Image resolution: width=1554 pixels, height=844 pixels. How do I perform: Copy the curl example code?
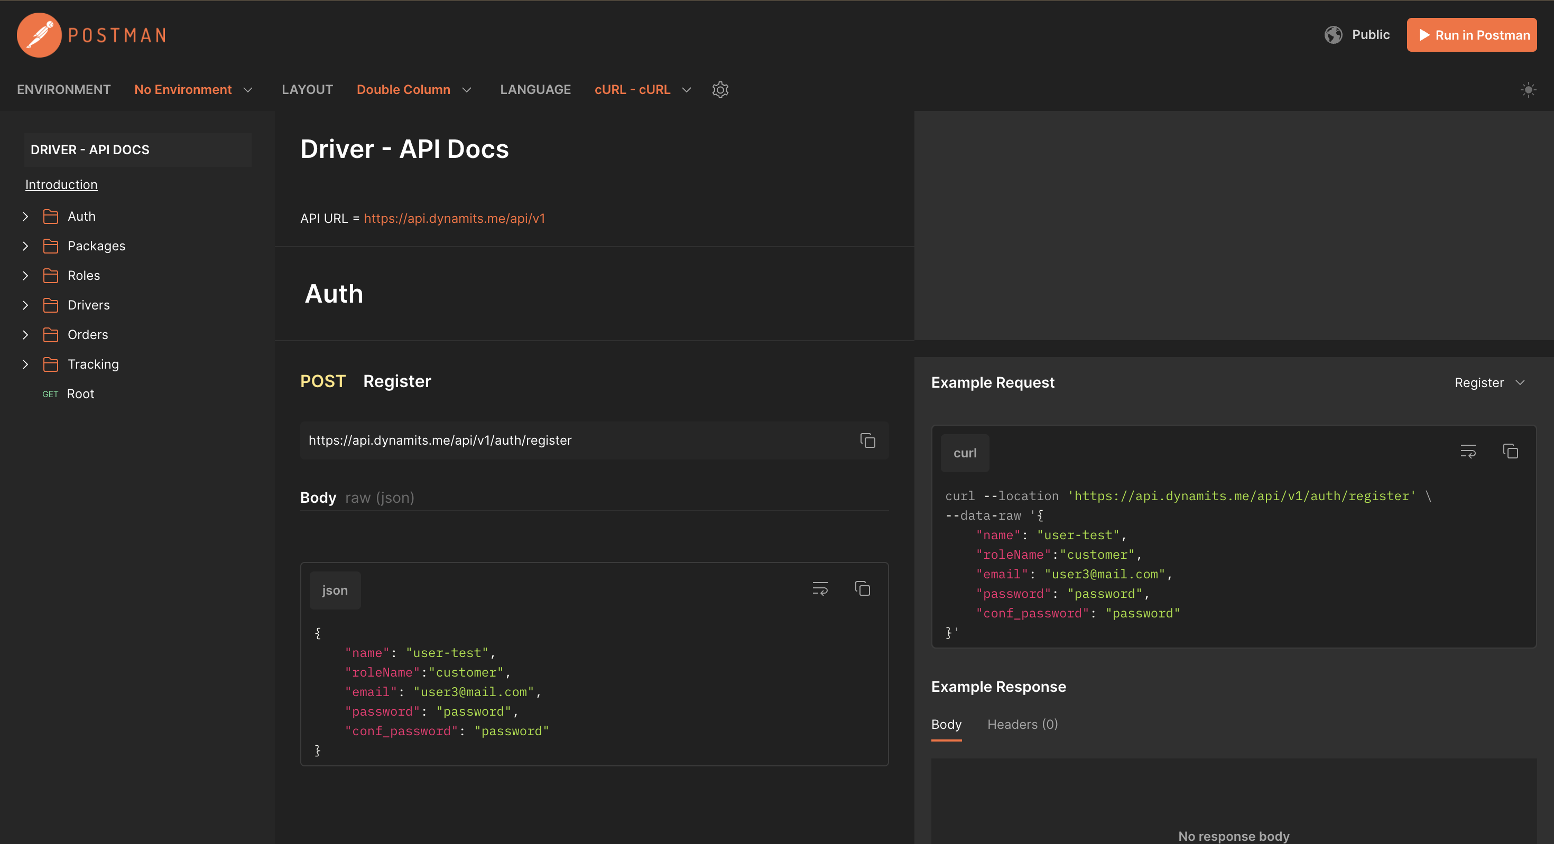click(x=1510, y=452)
